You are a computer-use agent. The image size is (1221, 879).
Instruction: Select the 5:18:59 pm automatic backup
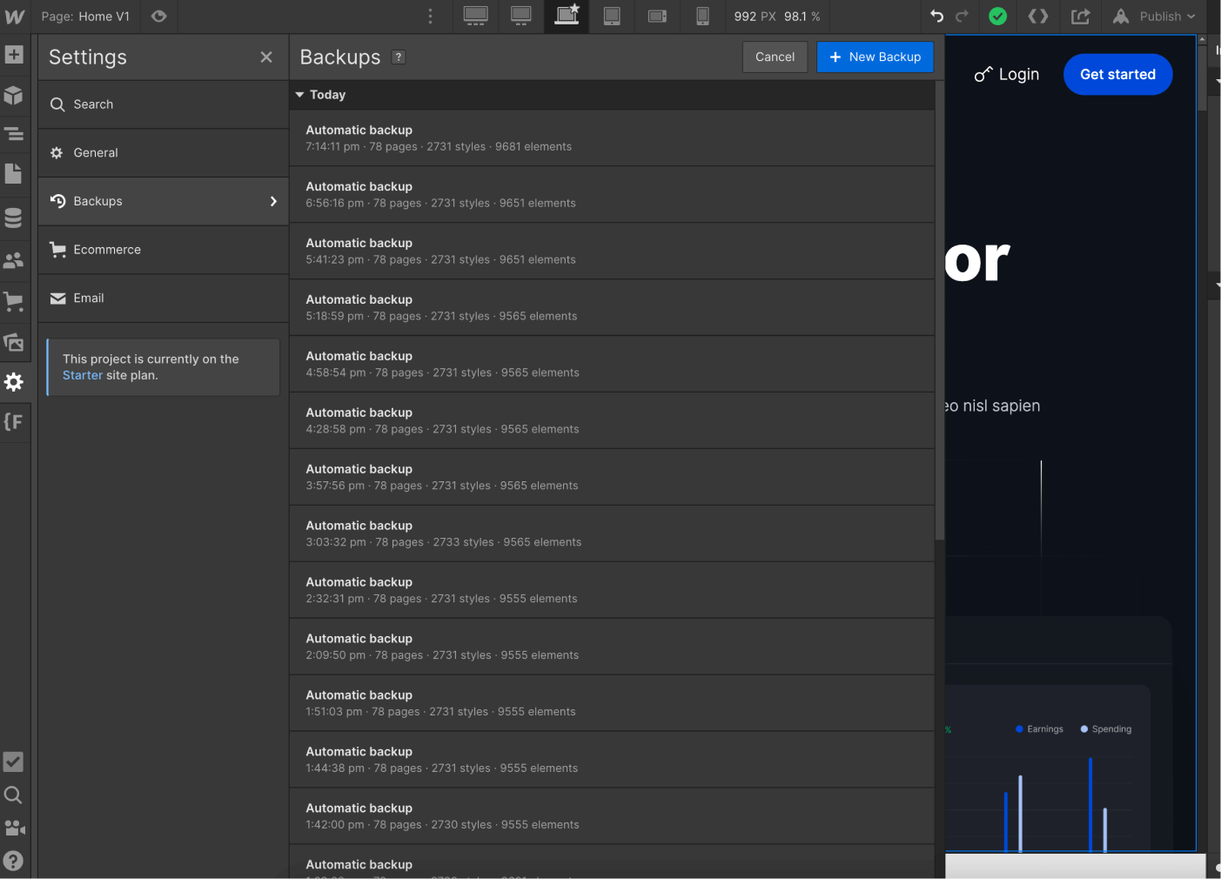(612, 308)
